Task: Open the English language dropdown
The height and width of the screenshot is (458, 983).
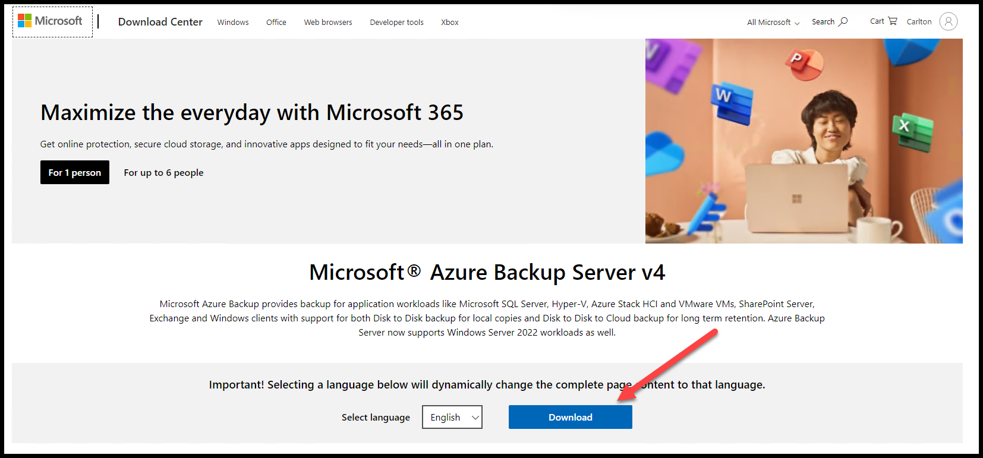Action: pyautogui.click(x=452, y=417)
